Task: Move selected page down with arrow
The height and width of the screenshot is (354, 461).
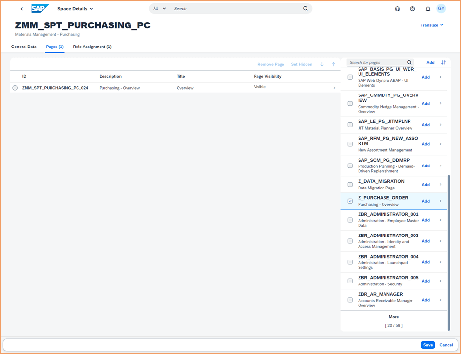Action: (322, 64)
